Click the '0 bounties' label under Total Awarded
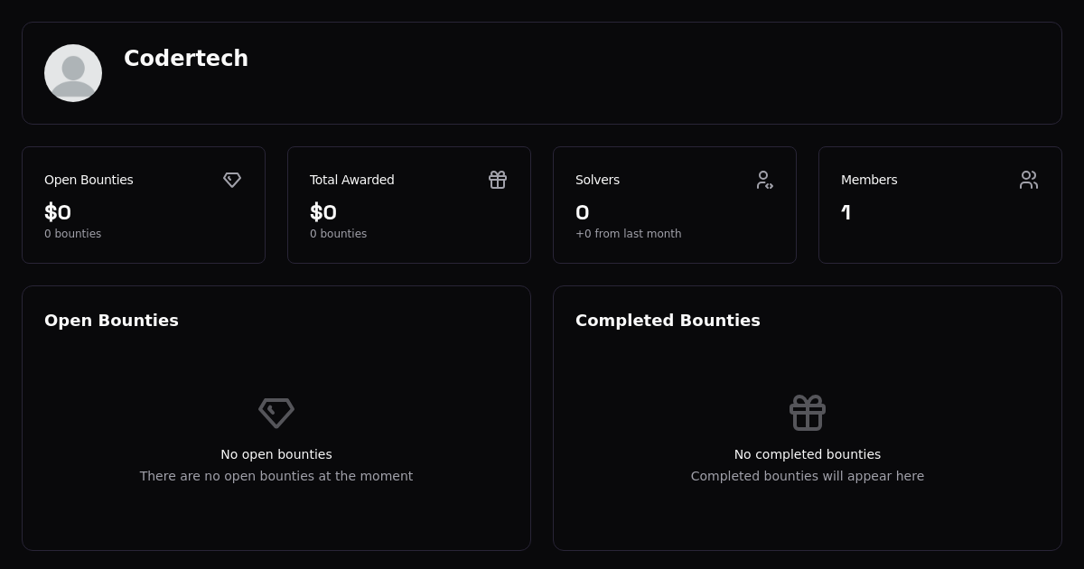This screenshot has width=1084, height=569. [338, 234]
